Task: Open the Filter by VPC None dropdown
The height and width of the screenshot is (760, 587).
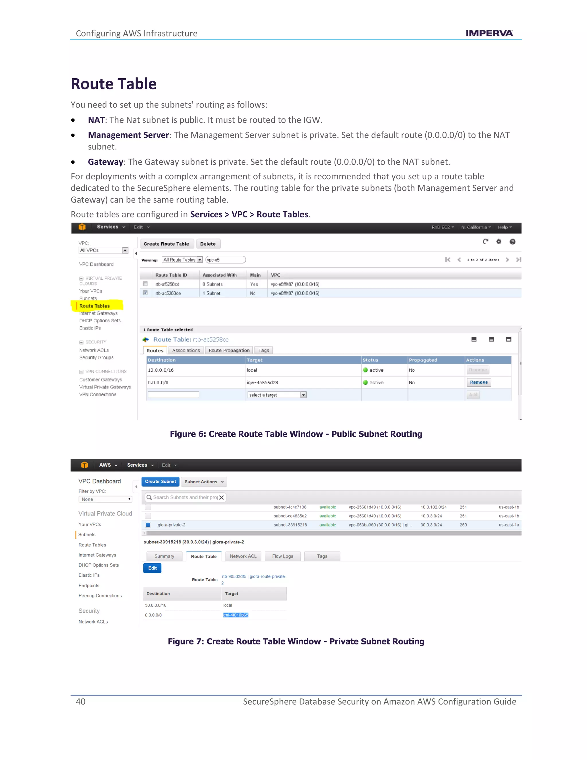Action: (105, 499)
